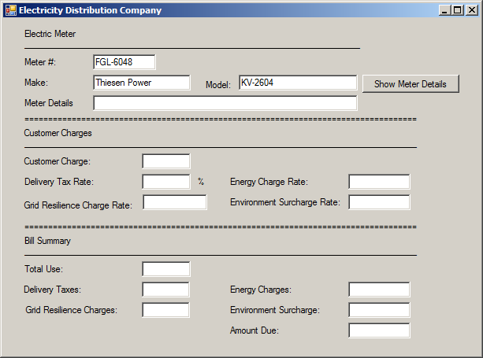Click the Customer Charge input box
The height and width of the screenshot is (358, 483).
tap(166, 161)
